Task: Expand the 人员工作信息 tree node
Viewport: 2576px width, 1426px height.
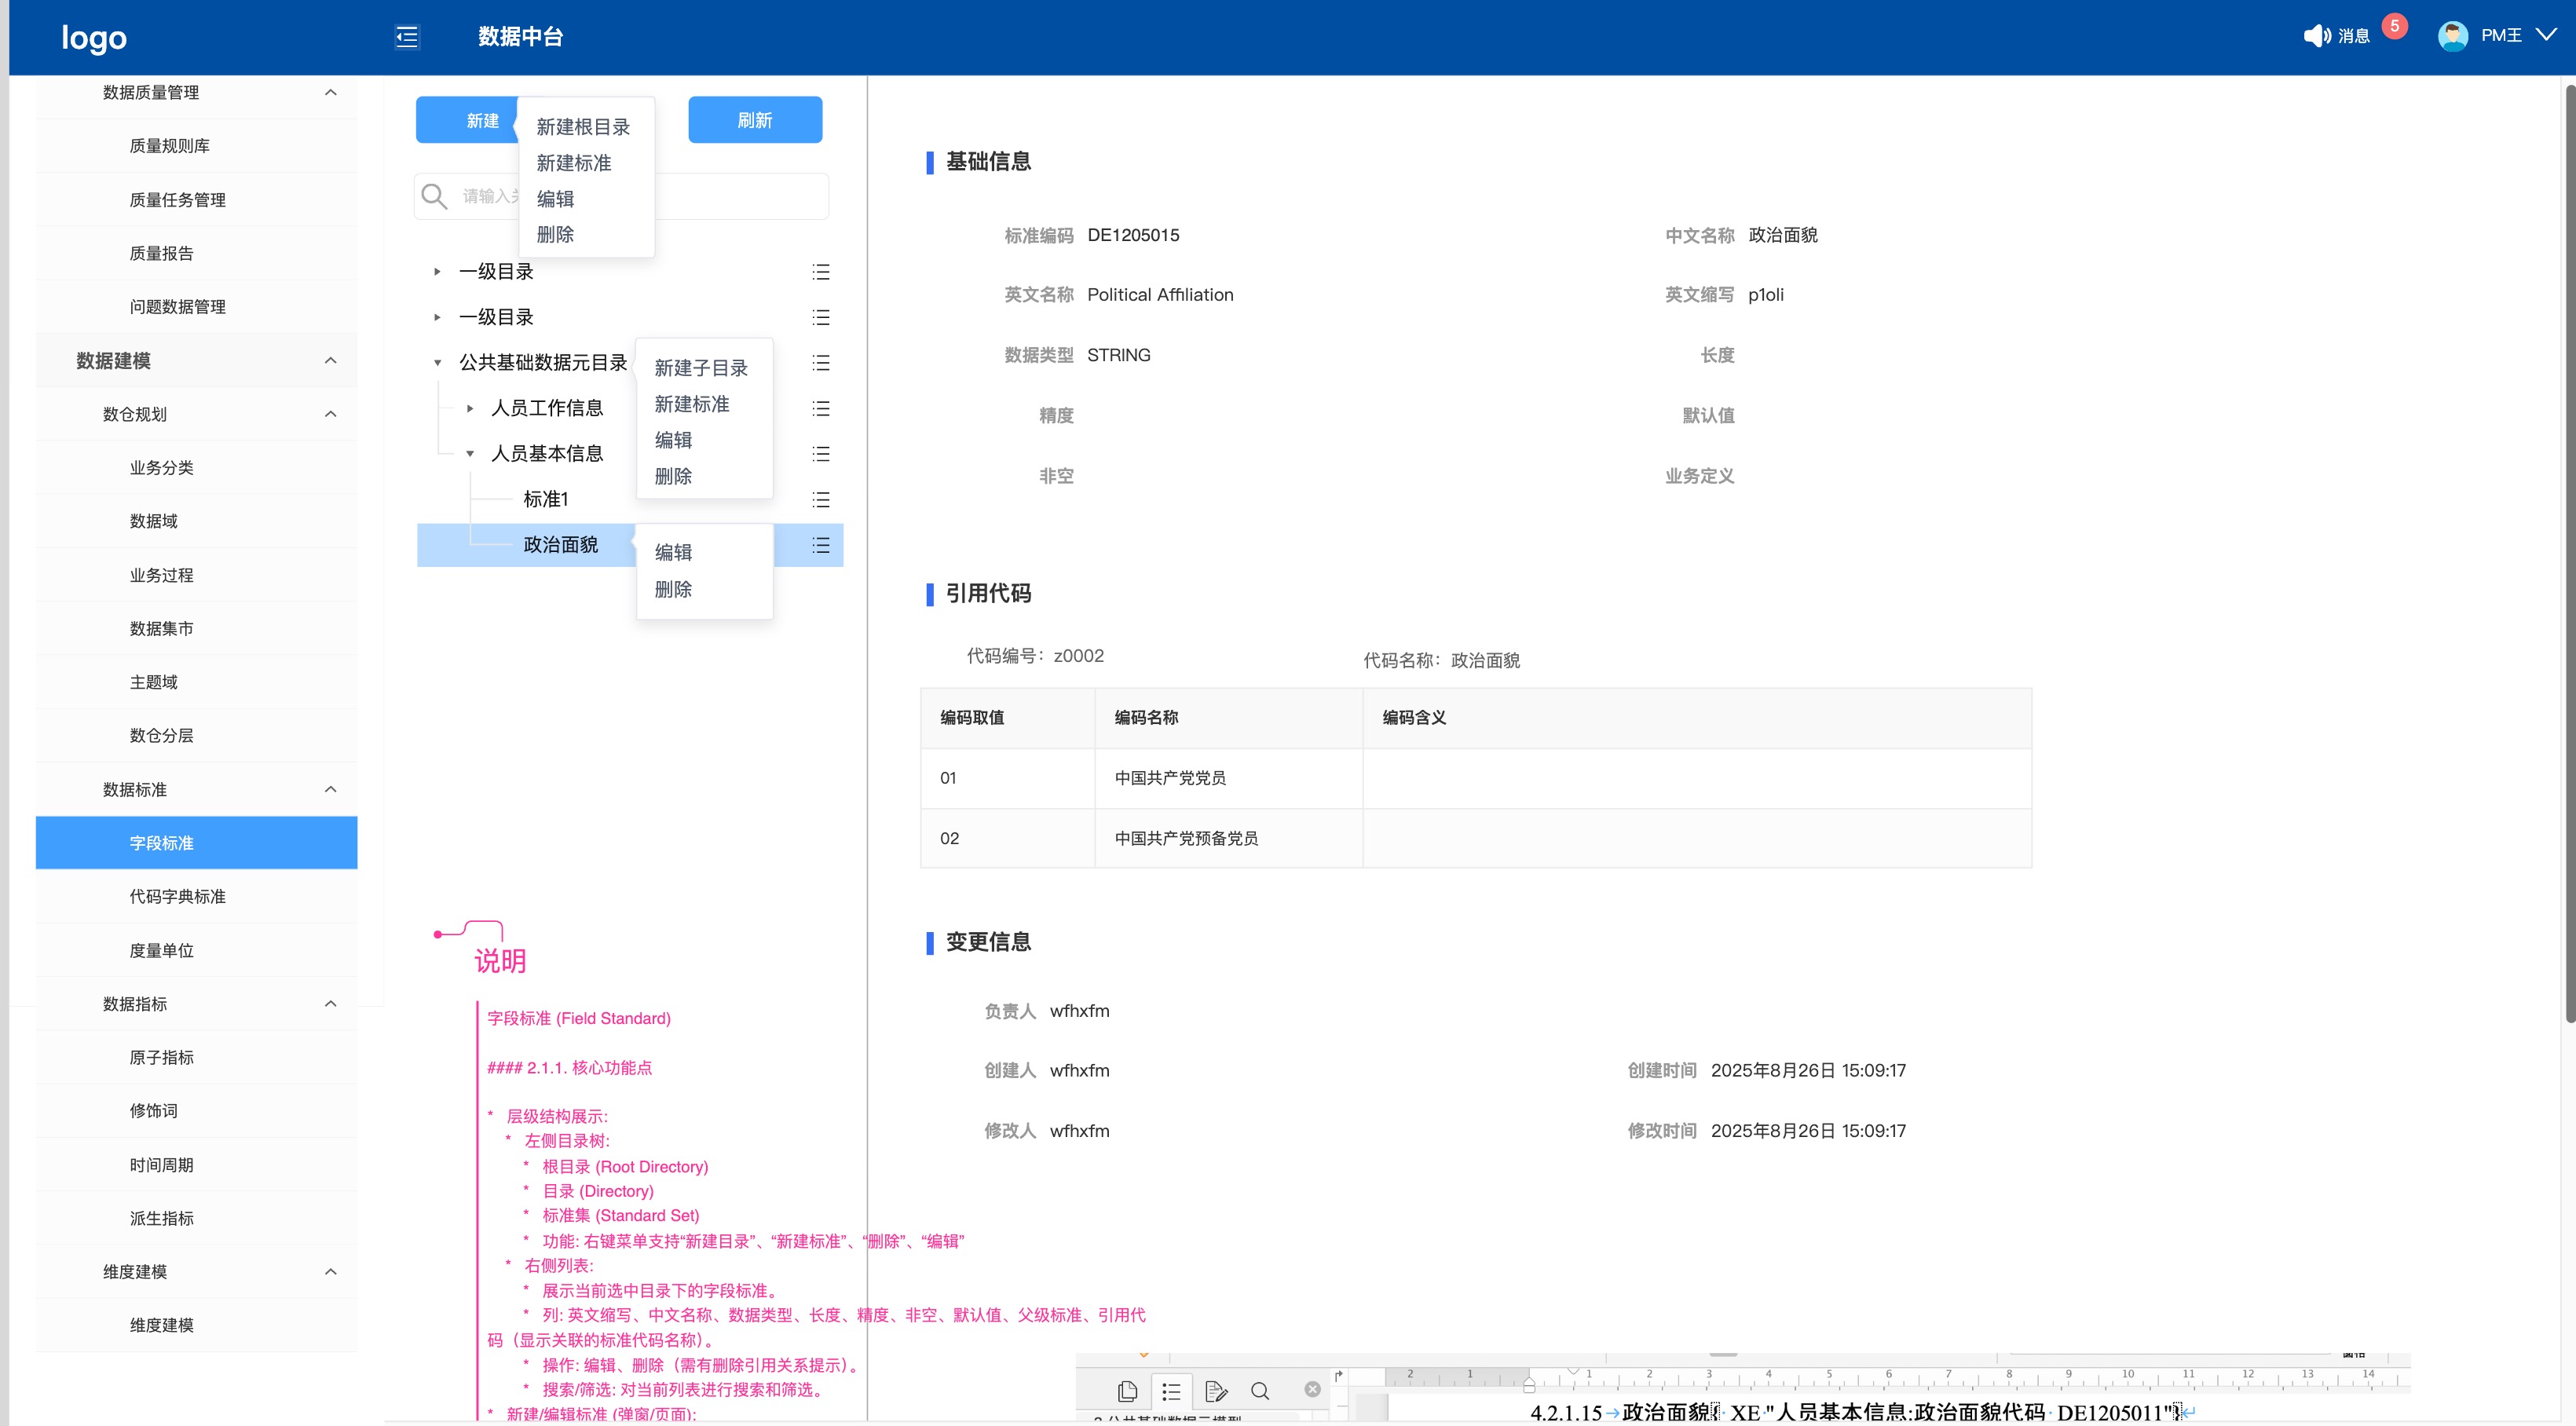Action: point(470,409)
